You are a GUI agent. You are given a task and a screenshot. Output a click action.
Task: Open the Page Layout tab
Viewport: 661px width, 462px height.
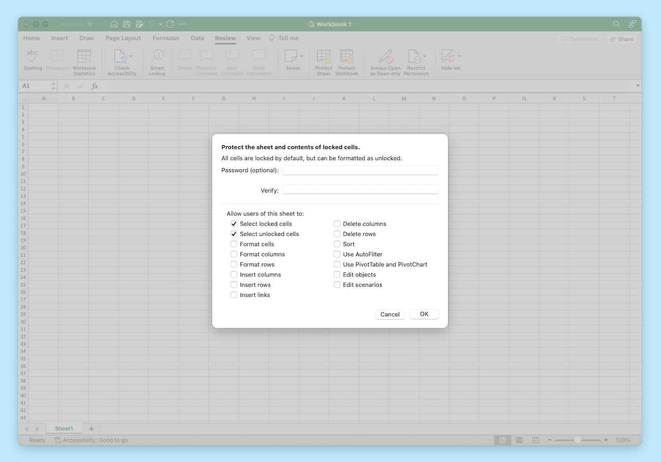point(123,38)
